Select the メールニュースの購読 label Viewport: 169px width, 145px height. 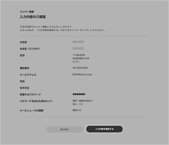tap(31, 111)
